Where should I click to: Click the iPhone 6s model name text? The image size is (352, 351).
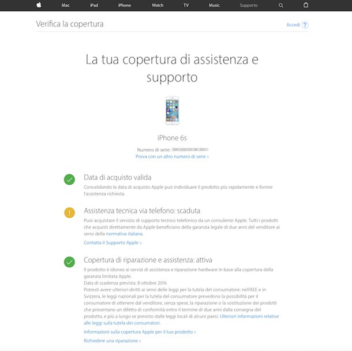[172, 138]
